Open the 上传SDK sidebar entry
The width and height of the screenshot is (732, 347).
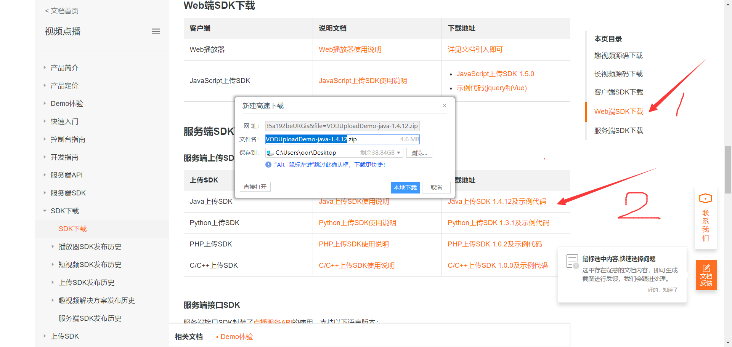[x=65, y=336]
